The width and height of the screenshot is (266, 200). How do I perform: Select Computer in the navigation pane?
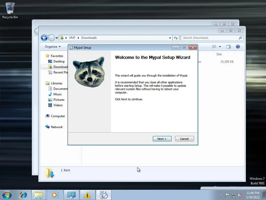point(58,116)
